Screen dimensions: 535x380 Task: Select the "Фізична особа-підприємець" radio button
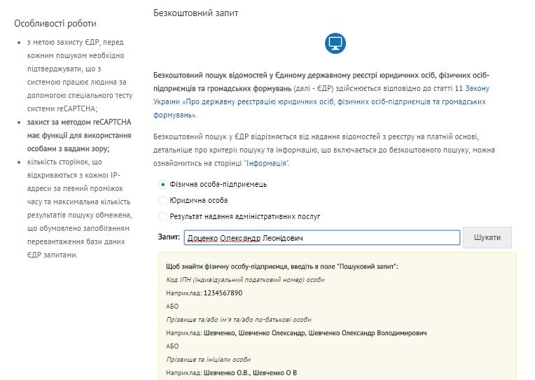click(163, 185)
